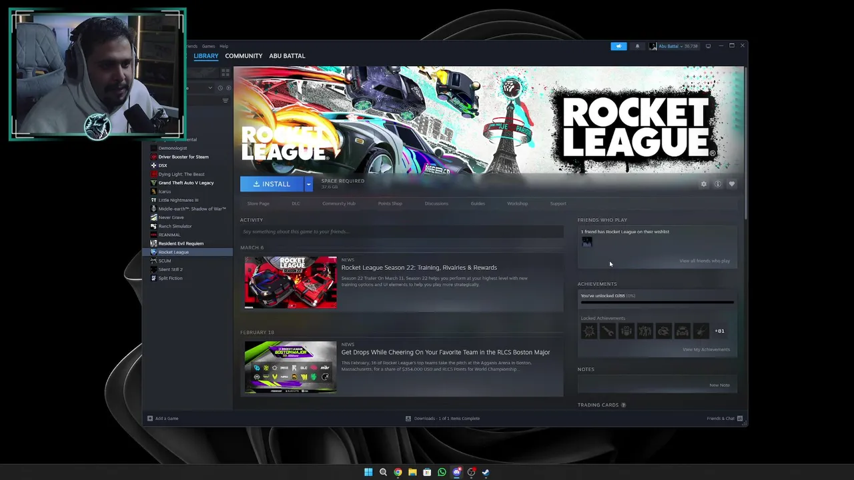This screenshot has height=480, width=854.
Task: Toggle ready-to-play filter icon
Action: (228, 88)
